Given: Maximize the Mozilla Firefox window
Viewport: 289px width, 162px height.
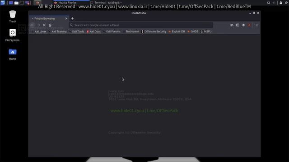Looking at the screenshot, I should tap(254, 13).
